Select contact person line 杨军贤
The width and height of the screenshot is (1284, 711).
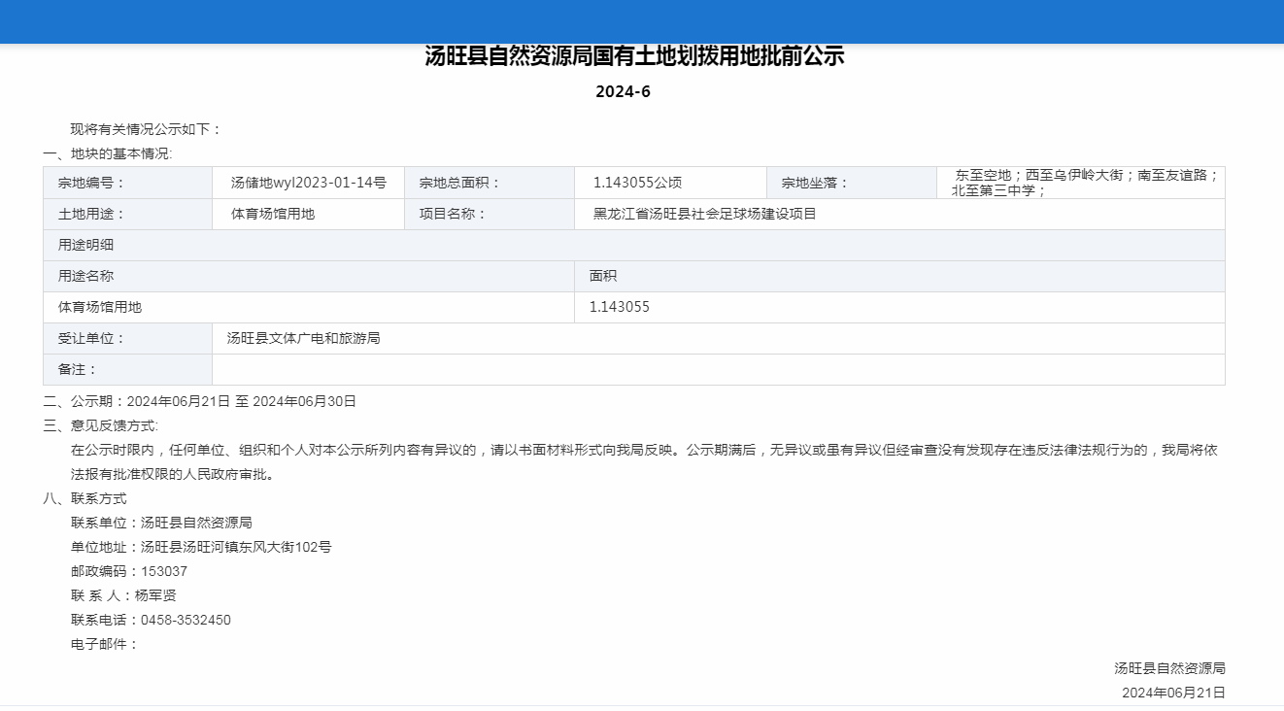[123, 595]
